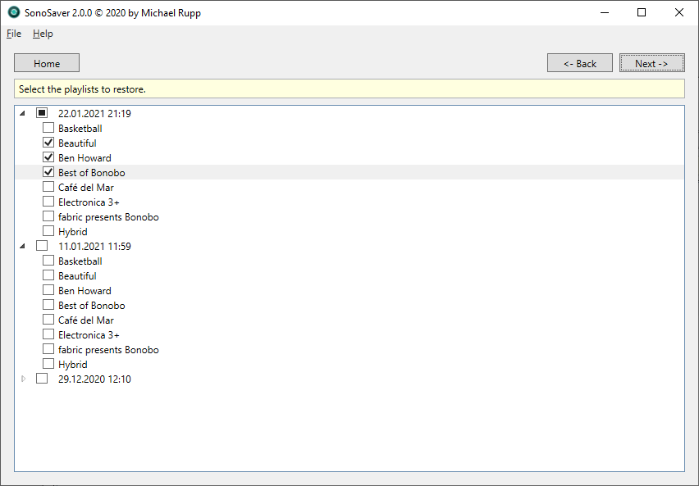Viewport: 699px width, 486px height.
Task: Uncheck Ben Howard in the 22.01.2021 backup
Action: click(x=48, y=157)
